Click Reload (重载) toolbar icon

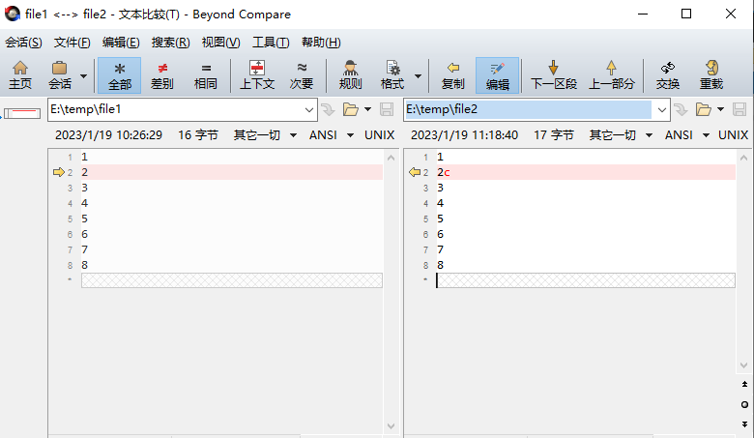[711, 75]
